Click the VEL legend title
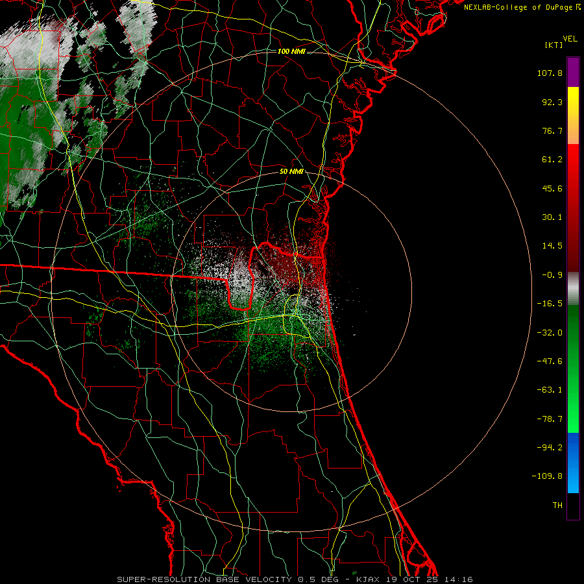 (x=570, y=39)
